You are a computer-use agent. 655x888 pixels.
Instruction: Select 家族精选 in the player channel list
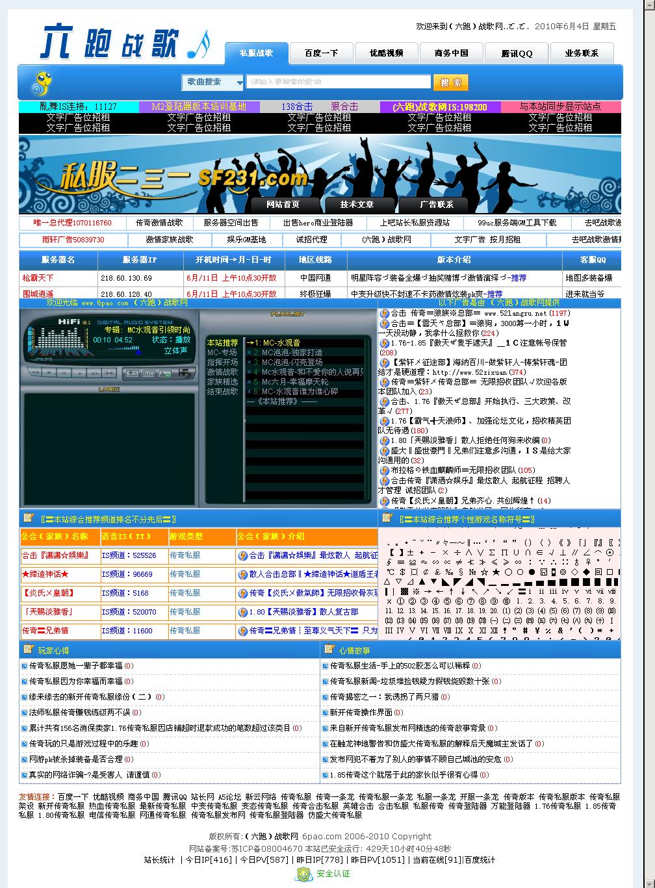(x=222, y=381)
